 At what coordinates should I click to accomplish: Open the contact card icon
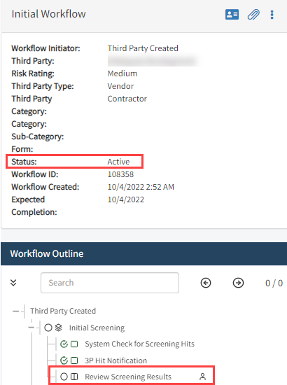click(232, 14)
